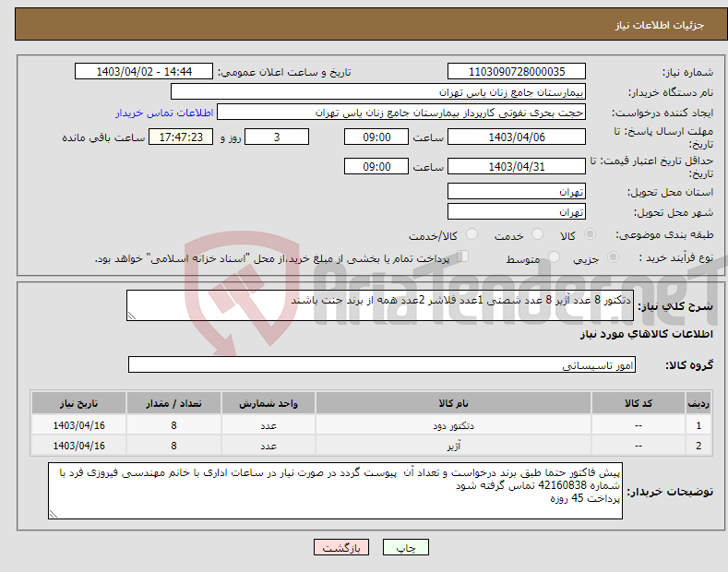The image size is (728, 572).
Task: Select the متوسط purchase type radio
Action: tap(554, 257)
